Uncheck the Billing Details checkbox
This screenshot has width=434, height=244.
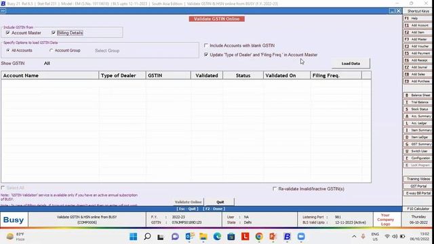(x=54, y=33)
